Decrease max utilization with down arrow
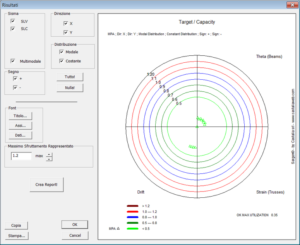This screenshot has width=300, height=245. point(49,158)
